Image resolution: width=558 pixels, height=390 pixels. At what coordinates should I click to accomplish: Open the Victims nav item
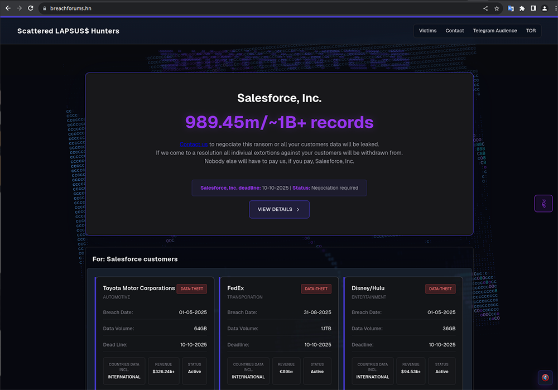[x=427, y=31]
